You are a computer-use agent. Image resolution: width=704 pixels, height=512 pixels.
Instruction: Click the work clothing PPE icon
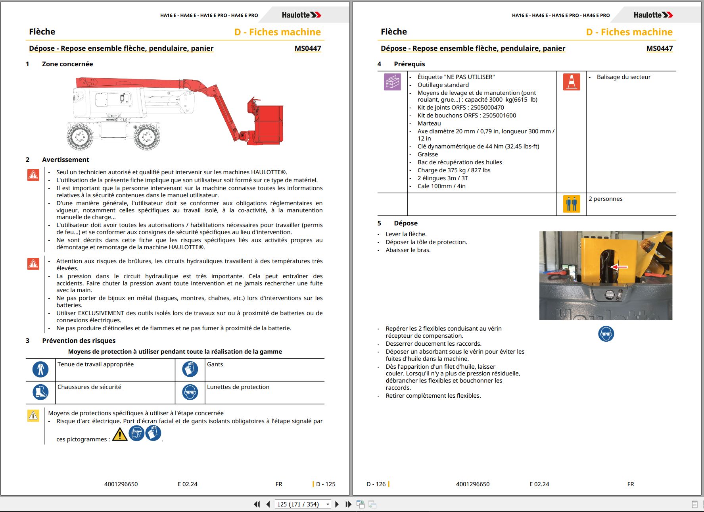pos(40,370)
